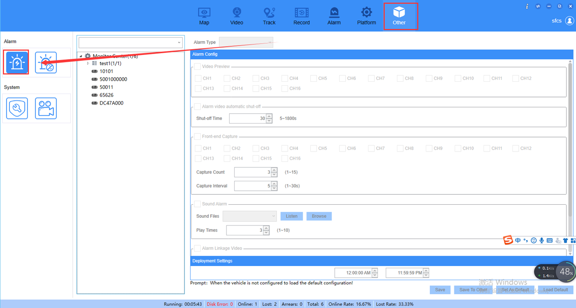Image resolution: width=576 pixels, height=308 pixels.
Task: Click the info icon in title bar
Action: pyautogui.click(x=527, y=6)
